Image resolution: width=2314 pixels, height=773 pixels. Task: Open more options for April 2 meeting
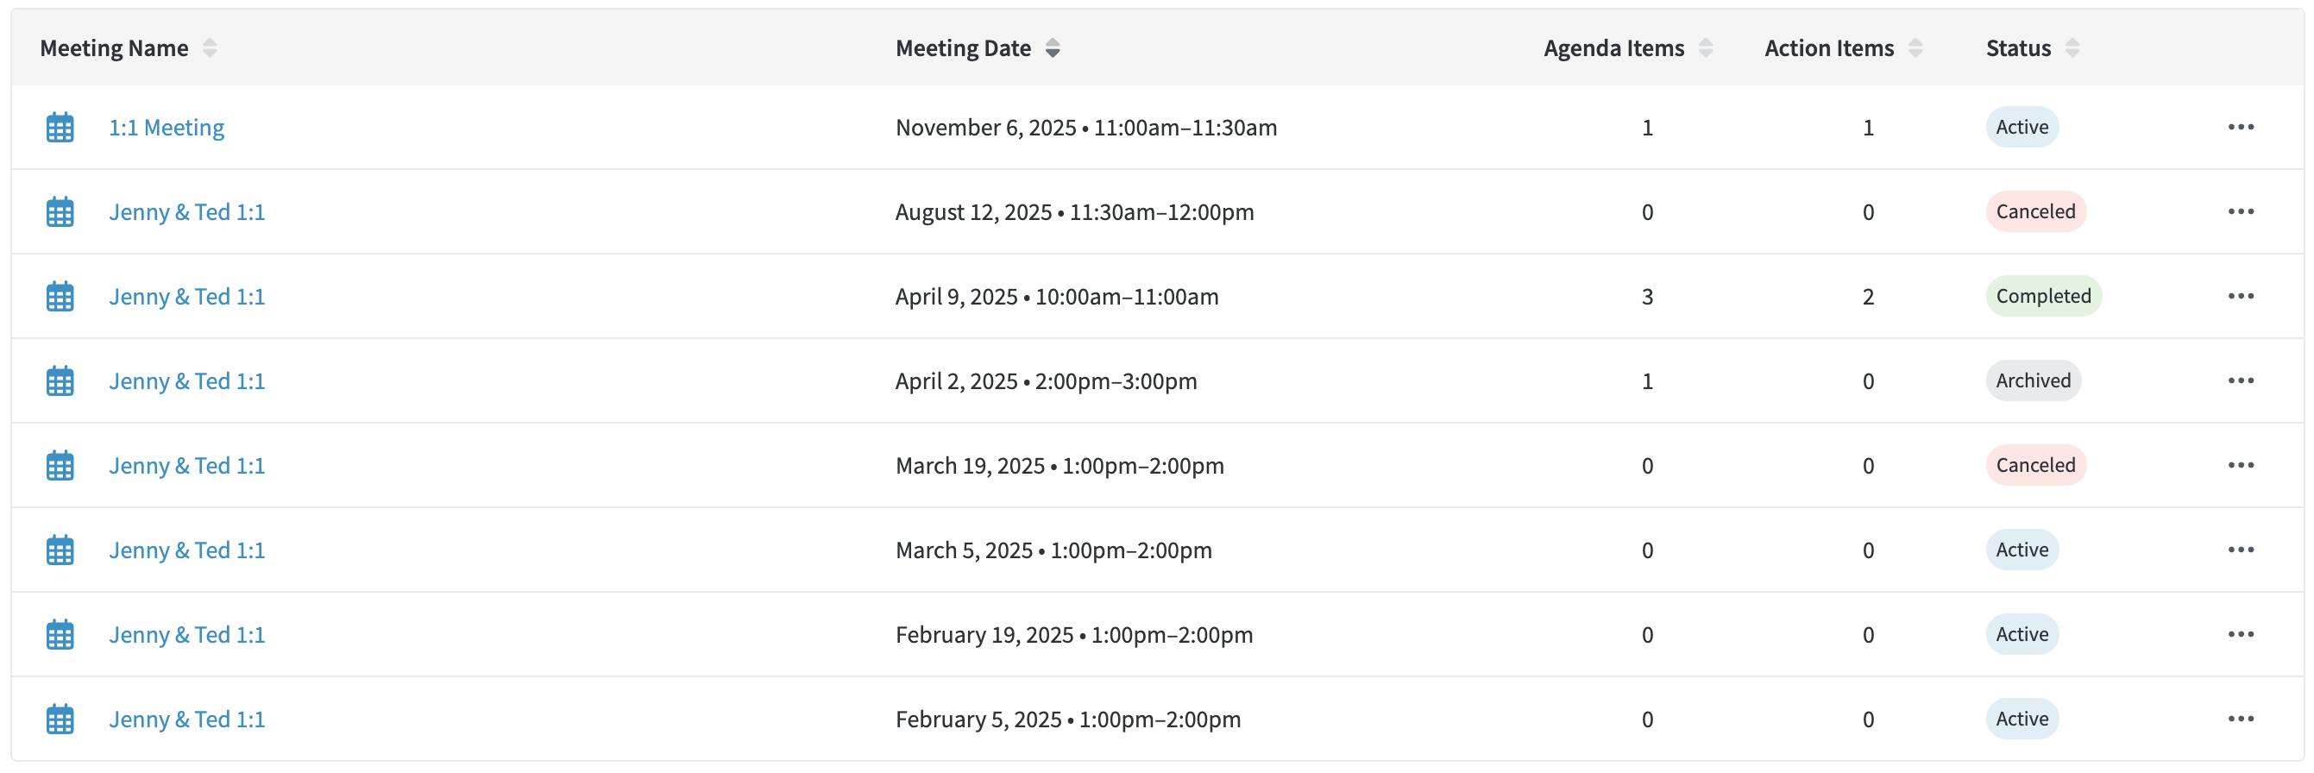2241,380
